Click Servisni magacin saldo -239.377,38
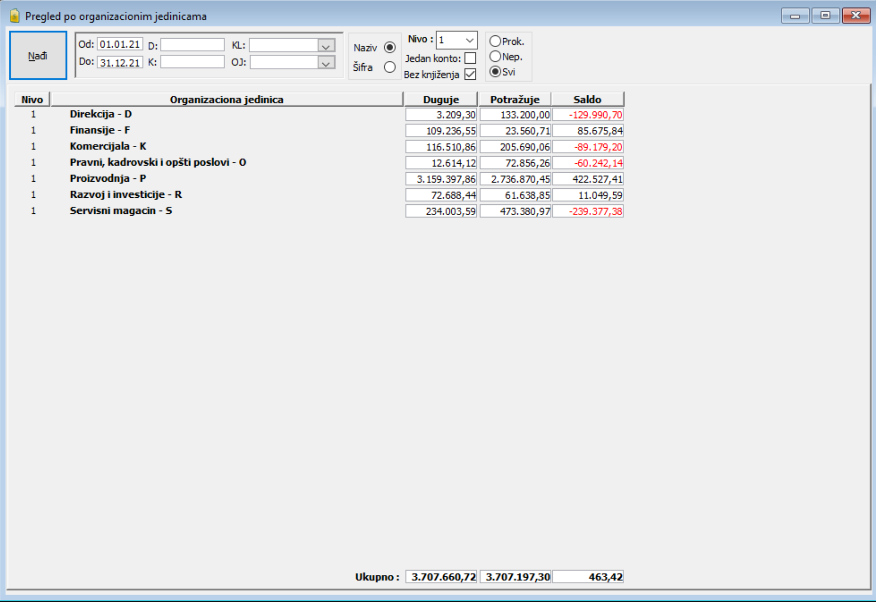The width and height of the screenshot is (876, 602). click(x=588, y=211)
